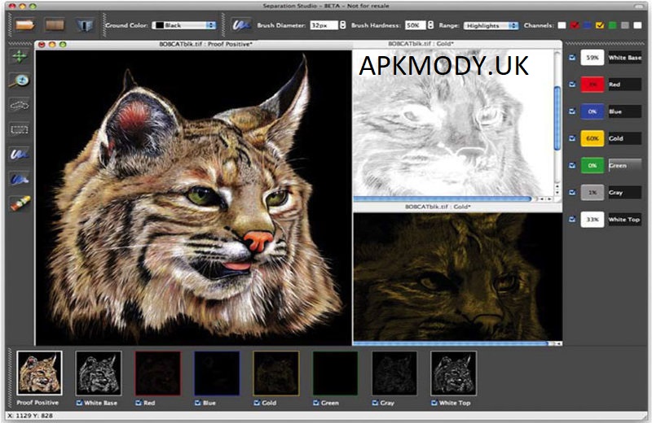
Task: Click the Green name button in right panel
Action: point(624,165)
